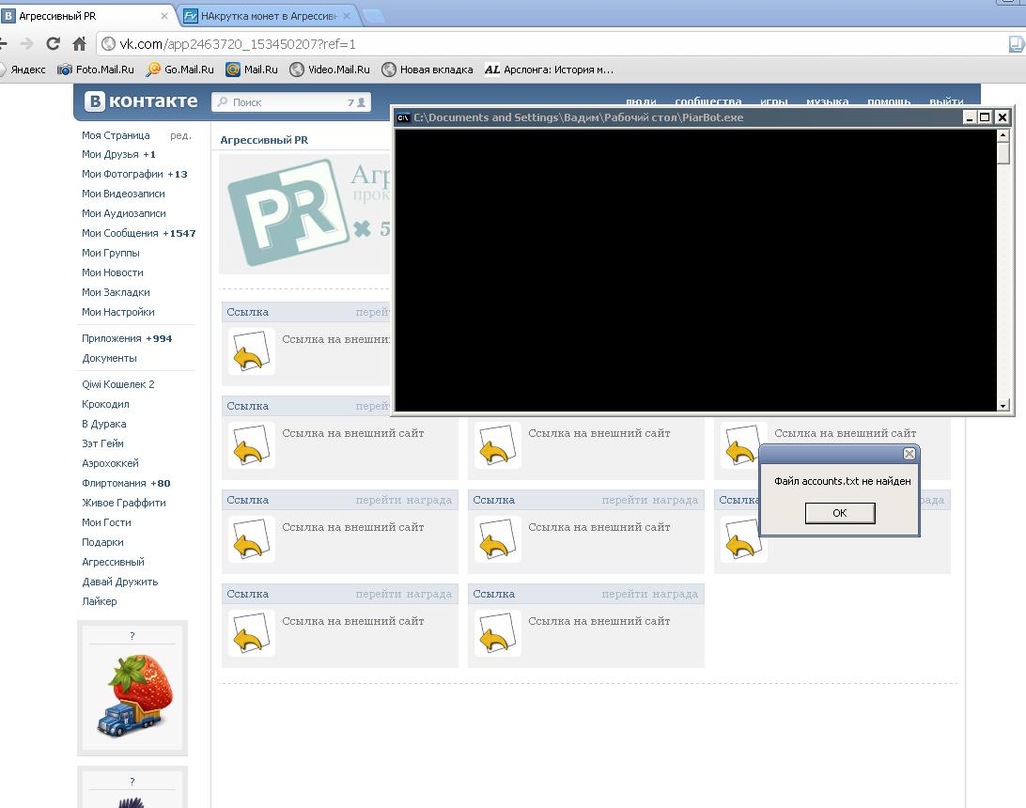Viewport: 1026px width, 808px height.
Task: Close the Агрессивный PR tab
Action: 164,16
